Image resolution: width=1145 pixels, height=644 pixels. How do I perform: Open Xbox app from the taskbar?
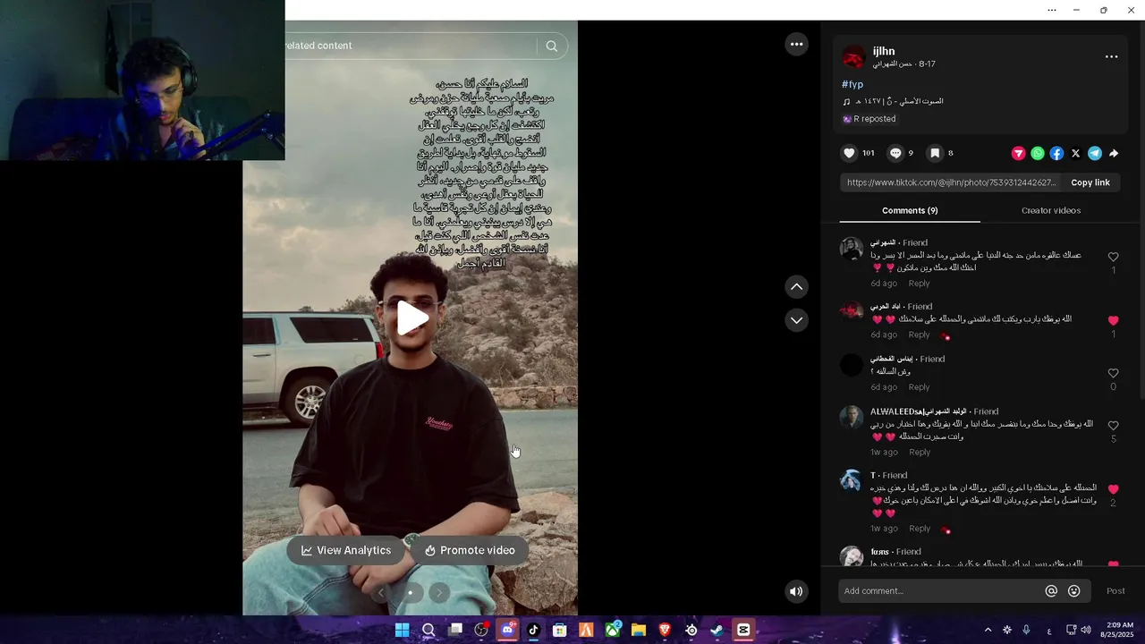613,630
